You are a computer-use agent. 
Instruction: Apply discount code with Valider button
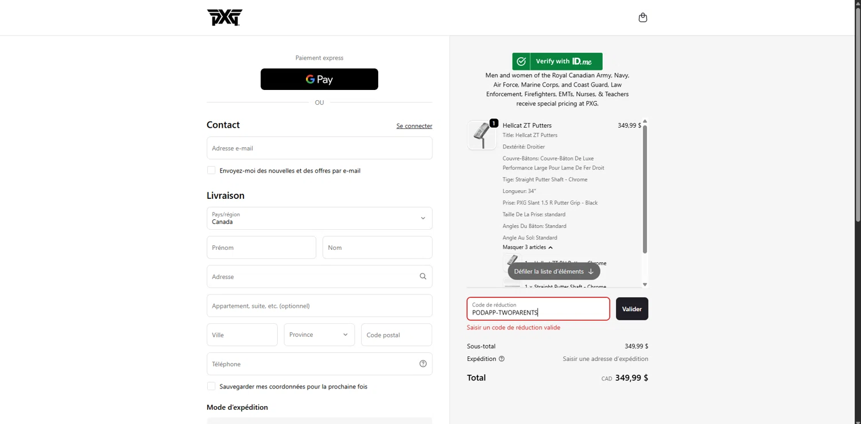(x=632, y=309)
